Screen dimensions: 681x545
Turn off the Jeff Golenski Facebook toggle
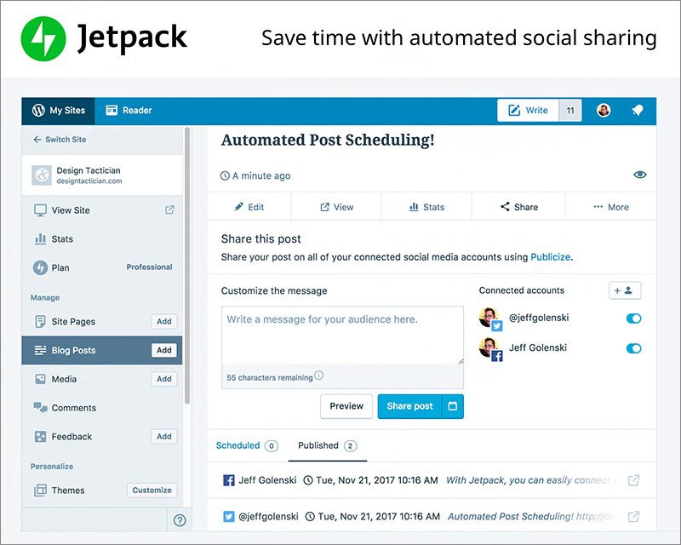tap(632, 348)
